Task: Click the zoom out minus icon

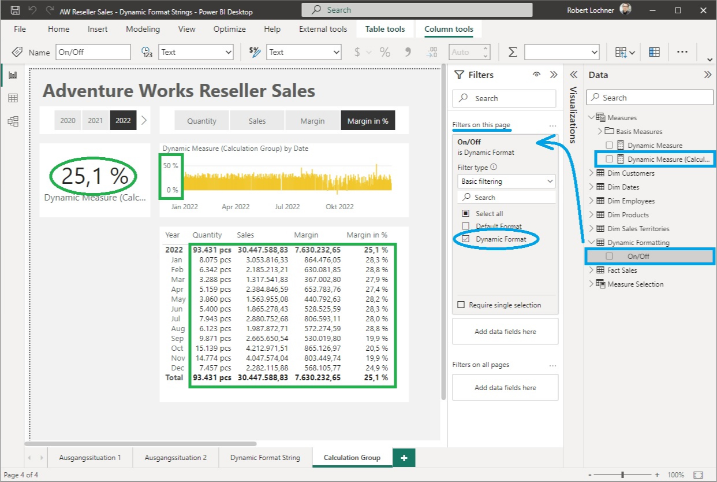Action: pos(588,474)
